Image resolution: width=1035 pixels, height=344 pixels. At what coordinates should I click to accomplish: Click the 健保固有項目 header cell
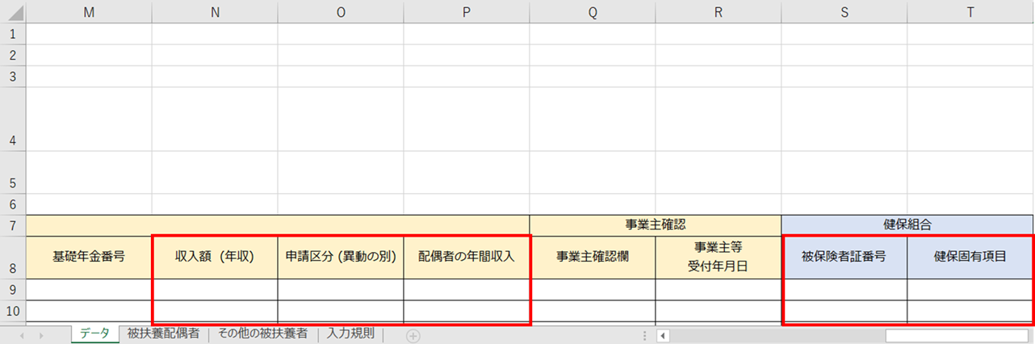click(970, 257)
